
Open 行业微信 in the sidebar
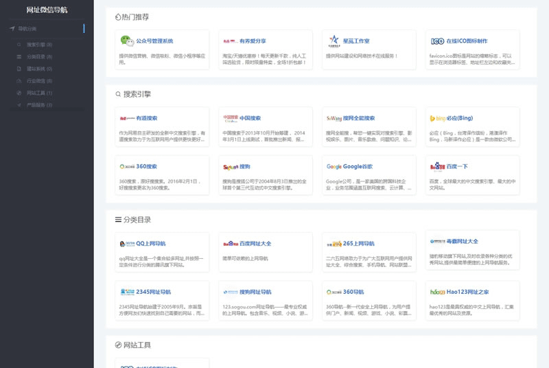pyautogui.click(x=40, y=81)
